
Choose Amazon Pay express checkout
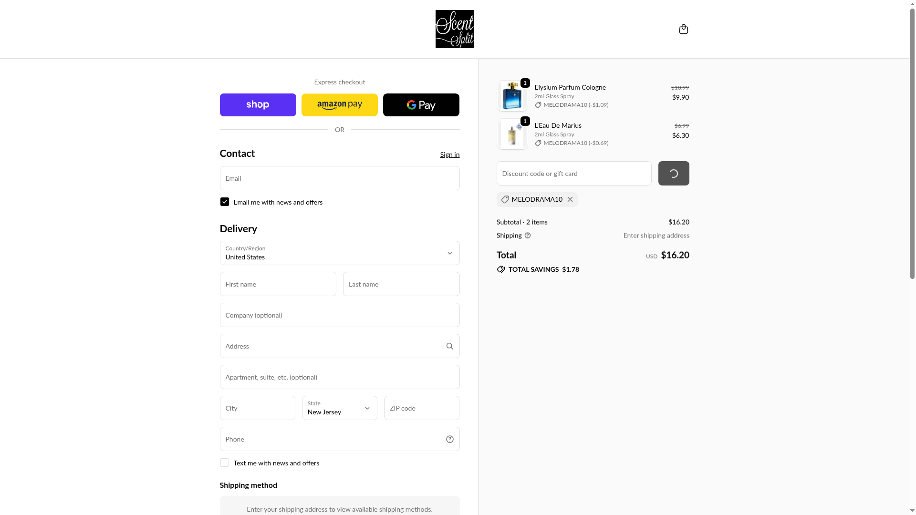(x=339, y=105)
